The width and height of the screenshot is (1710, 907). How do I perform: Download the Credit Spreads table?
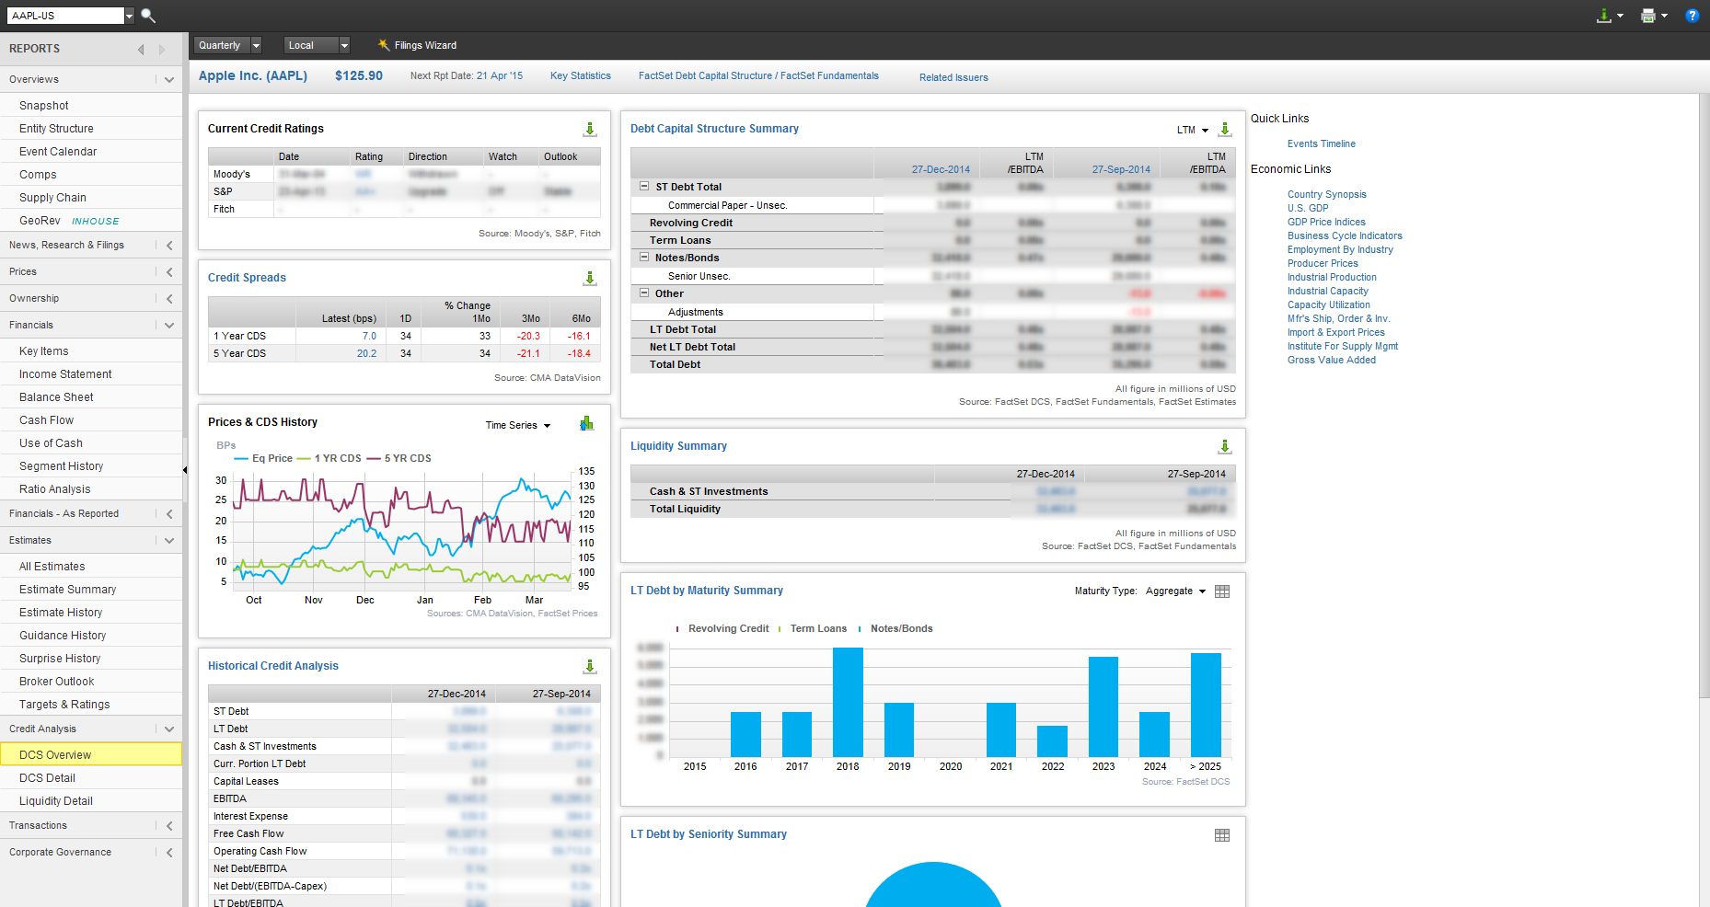tap(590, 279)
